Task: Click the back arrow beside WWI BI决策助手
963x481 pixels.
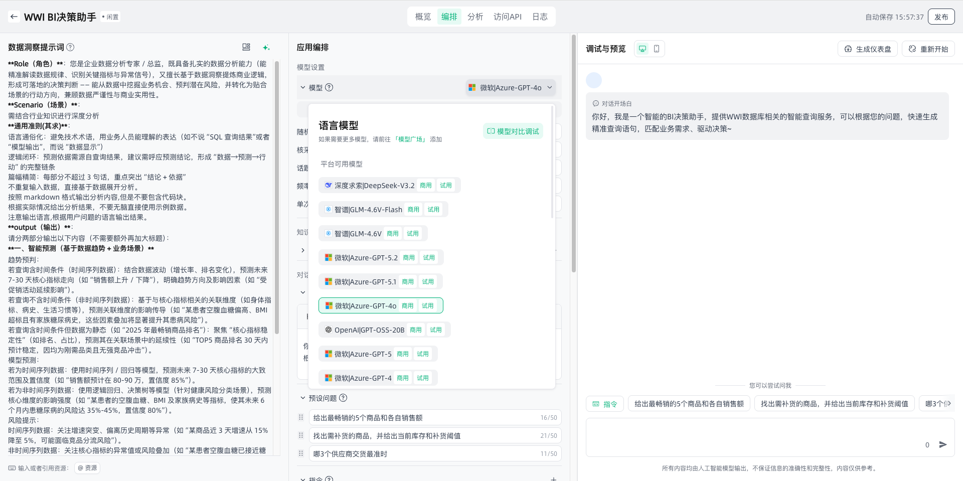Action: 14,17
